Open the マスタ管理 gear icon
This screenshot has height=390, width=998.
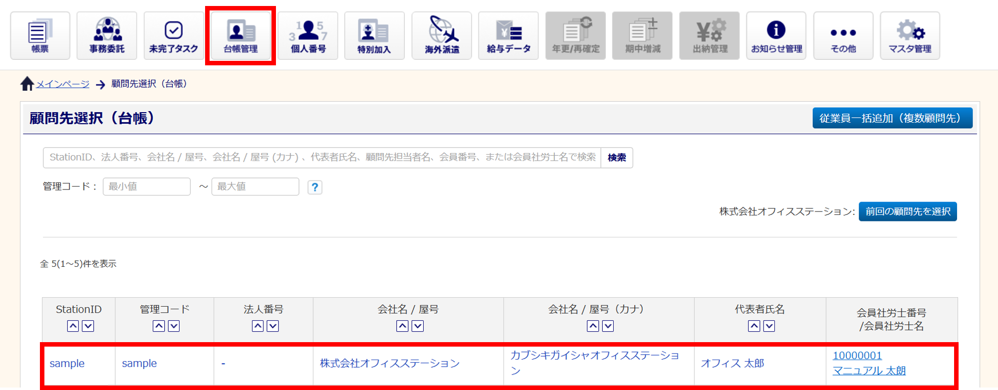pos(910,36)
